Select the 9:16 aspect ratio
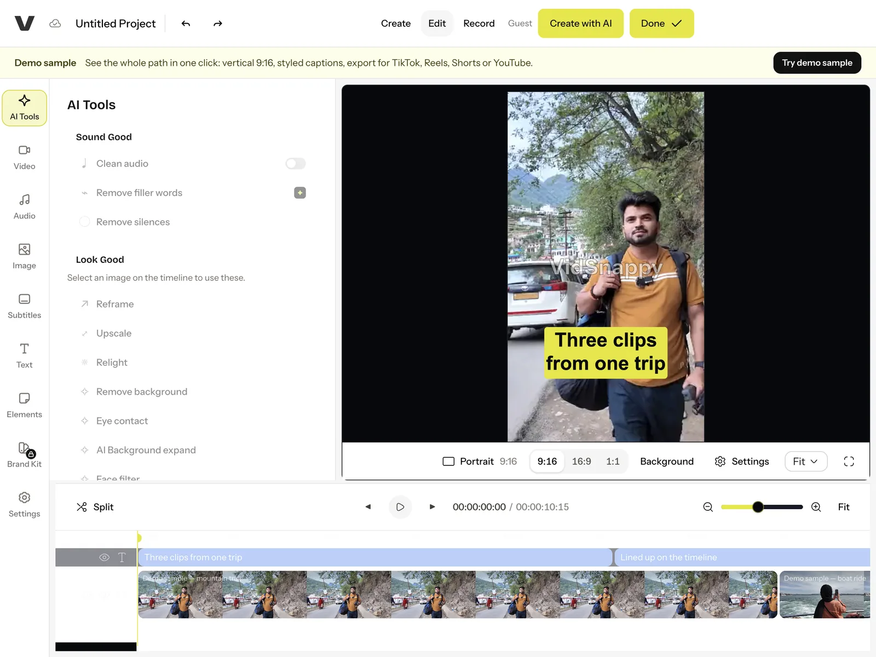 point(547,462)
